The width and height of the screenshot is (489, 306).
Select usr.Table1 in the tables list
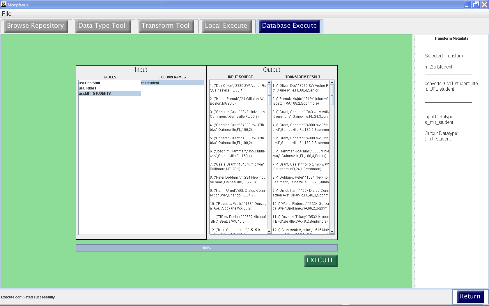(x=87, y=88)
